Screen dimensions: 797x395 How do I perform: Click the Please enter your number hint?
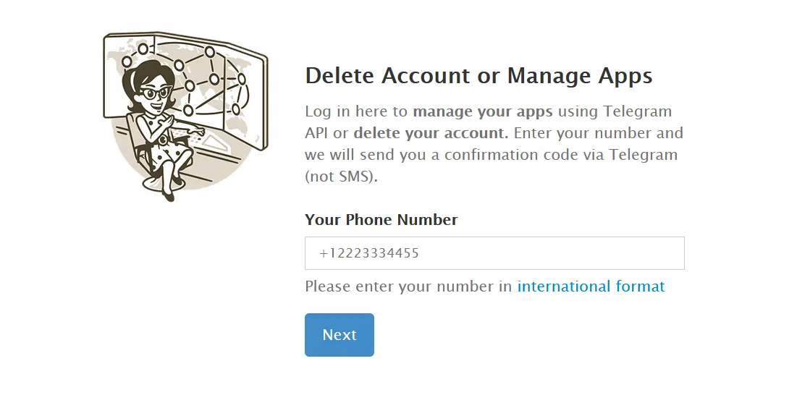(x=408, y=286)
